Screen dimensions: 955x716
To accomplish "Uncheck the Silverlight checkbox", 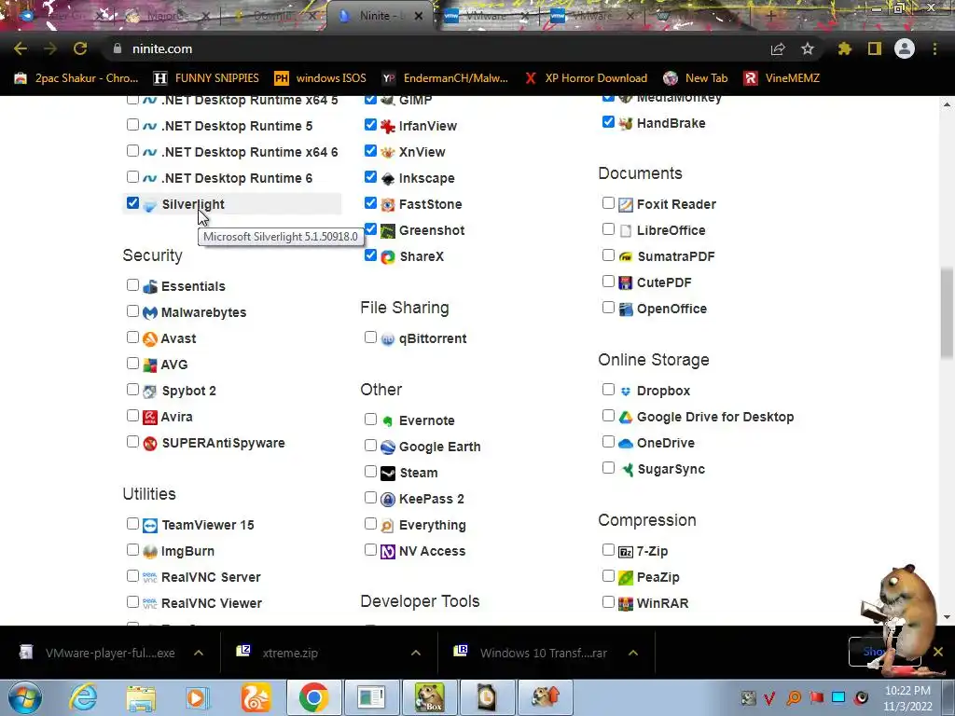I will click(x=132, y=202).
